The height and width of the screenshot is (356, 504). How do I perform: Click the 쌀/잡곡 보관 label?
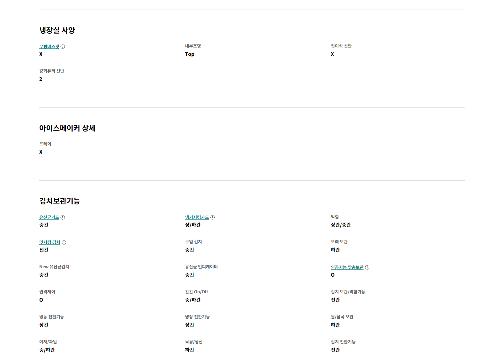pos(342,317)
